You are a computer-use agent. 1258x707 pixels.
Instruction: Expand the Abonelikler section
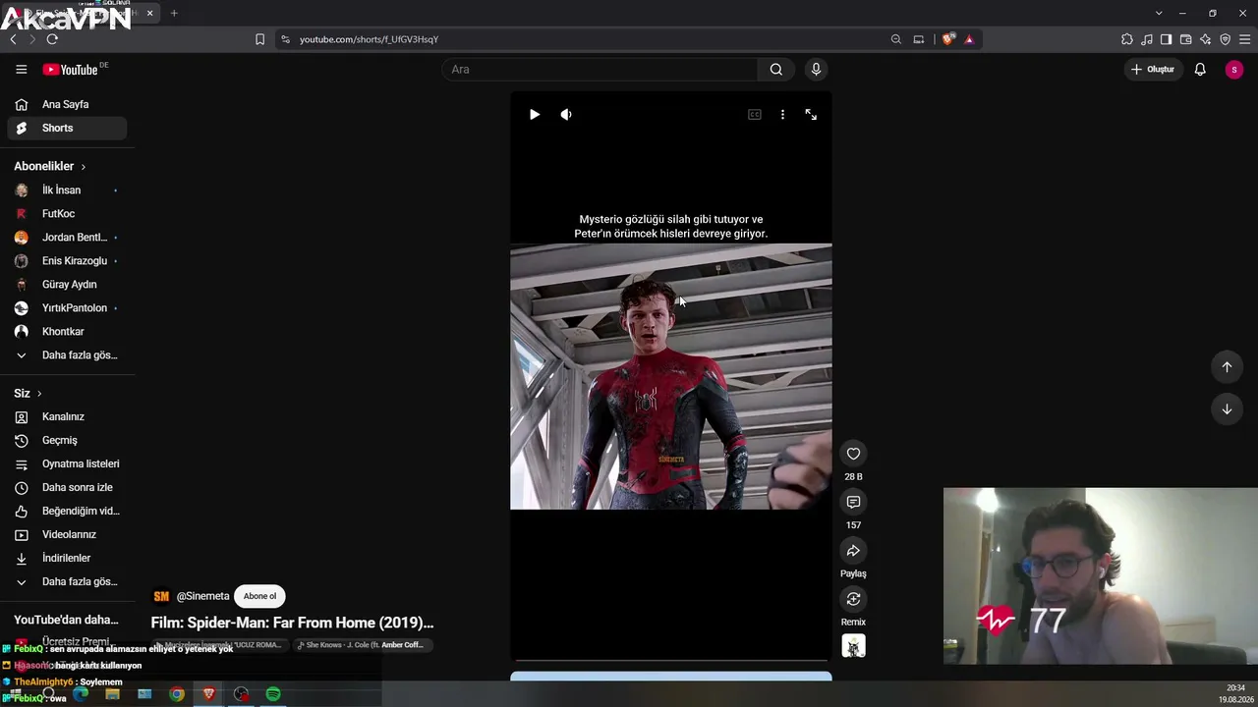pyautogui.click(x=50, y=167)
